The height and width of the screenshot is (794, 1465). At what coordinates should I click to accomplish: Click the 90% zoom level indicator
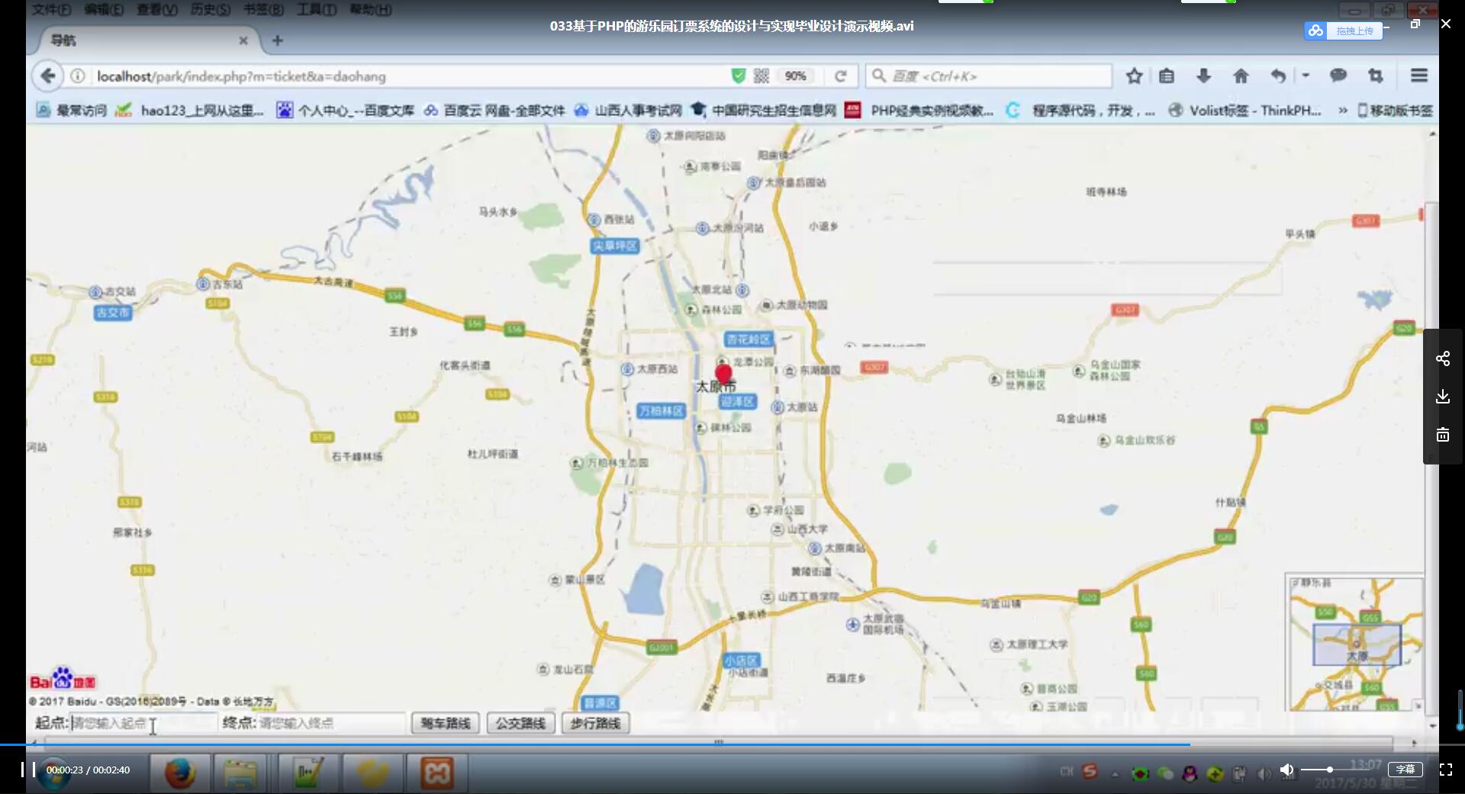pyautogui.click(x=795, y=76)
